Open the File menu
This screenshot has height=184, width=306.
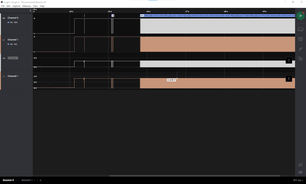(x=3, y=6)
